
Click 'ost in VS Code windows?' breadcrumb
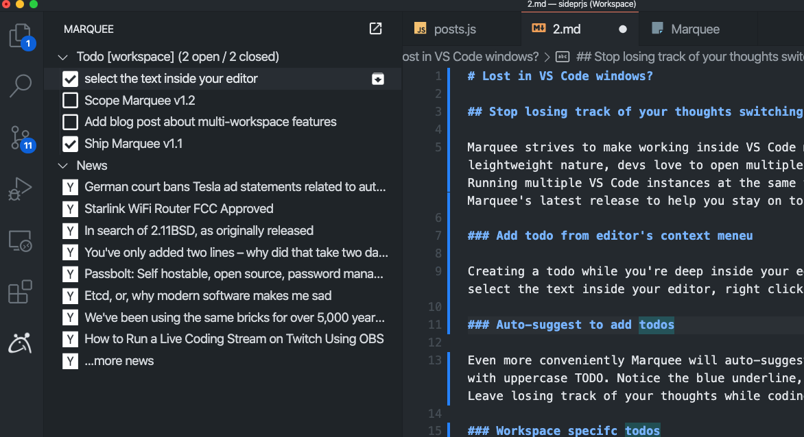pos(471,57)
